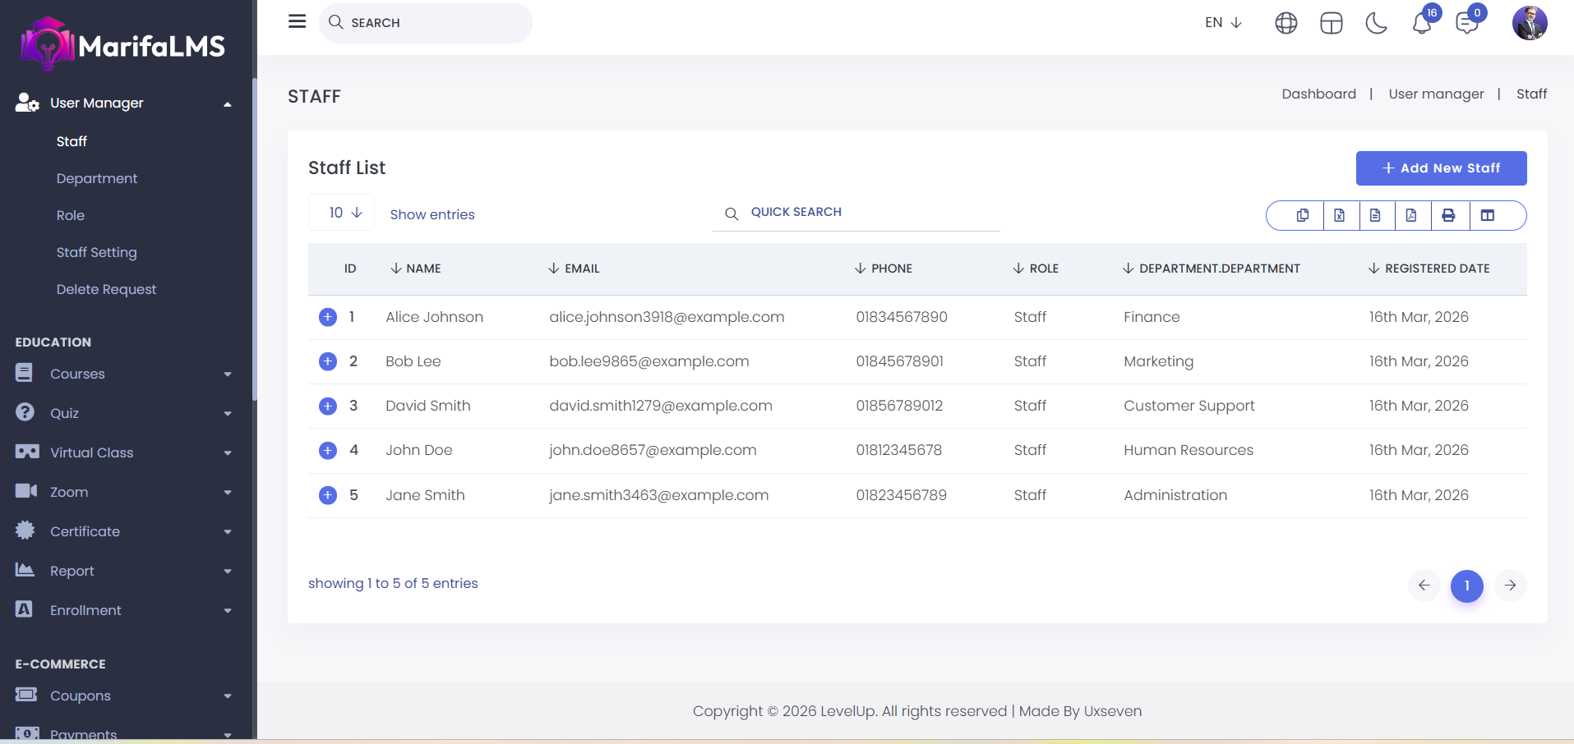Expand details for Alice Johnson row

coord(328,317)
